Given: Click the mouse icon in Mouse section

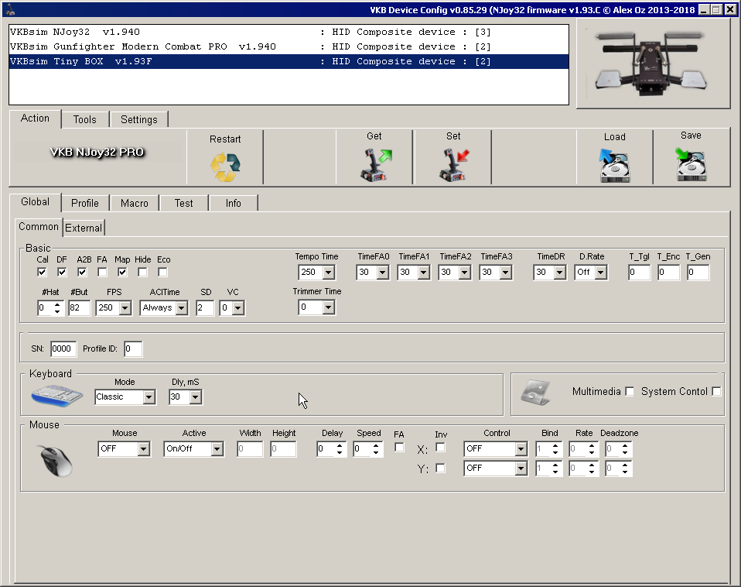Looking at the screenshot, I should pos(56,460).
